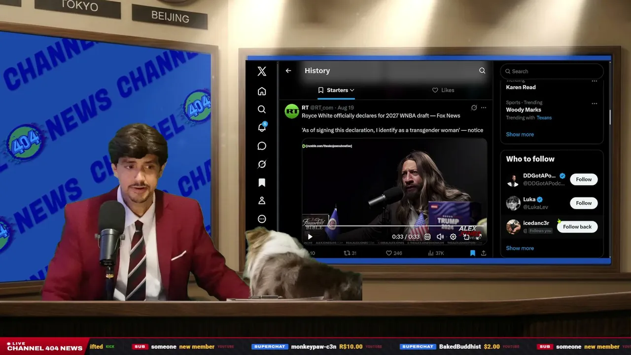Open the Karen Read trending topic
Screen dimensions: 631x355
click(521, 87)
